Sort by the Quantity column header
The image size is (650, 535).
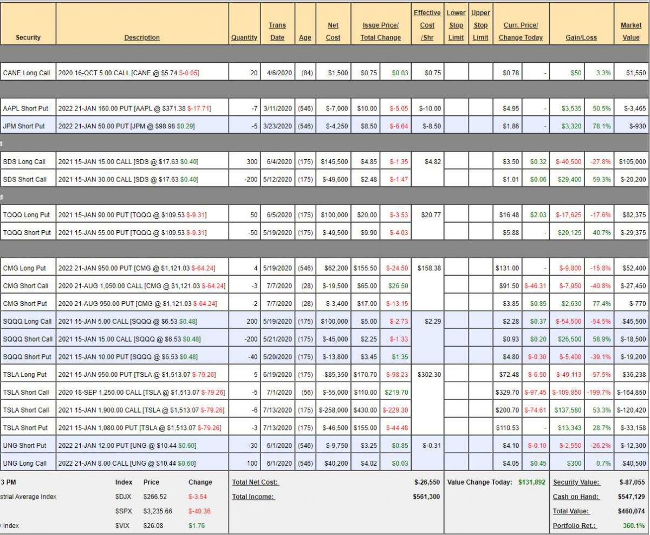pyautogui.click(x=244, y=37)
